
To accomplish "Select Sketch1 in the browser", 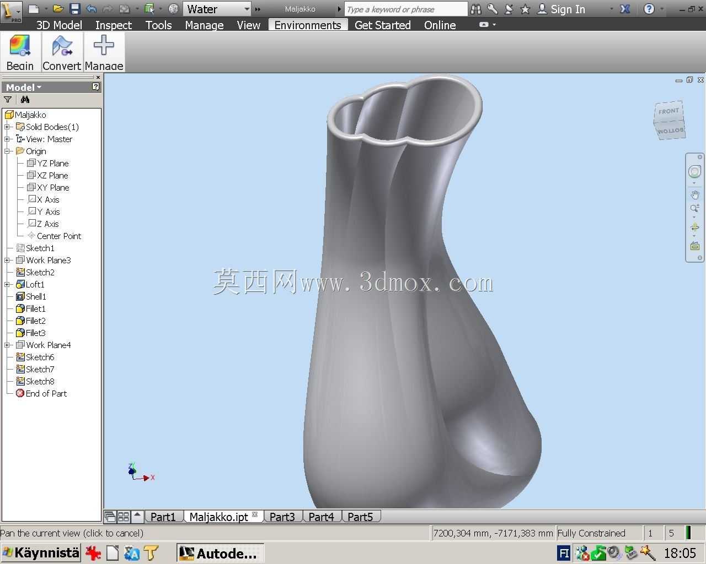I will click(x=35, y=248).
